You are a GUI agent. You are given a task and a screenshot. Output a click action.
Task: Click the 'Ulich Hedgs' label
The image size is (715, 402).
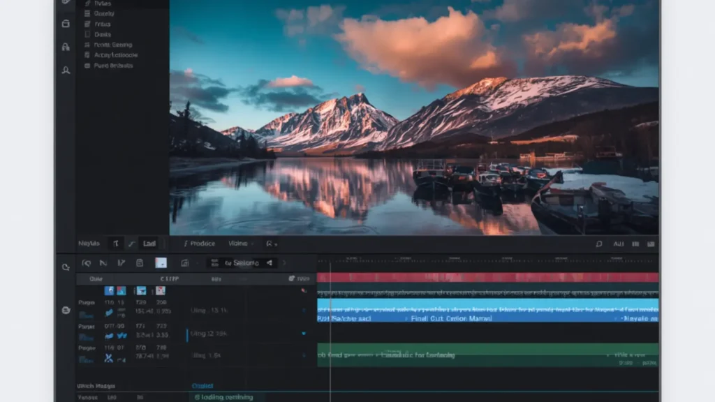pyautogui.click(x=96, y=386)
